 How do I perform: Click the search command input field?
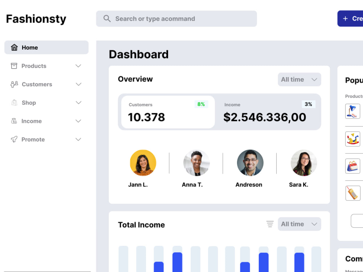(176, 18)
